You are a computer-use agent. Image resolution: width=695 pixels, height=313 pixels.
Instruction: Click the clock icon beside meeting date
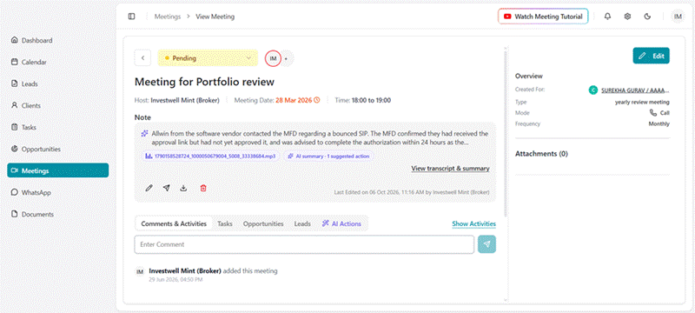pos(316,100)
